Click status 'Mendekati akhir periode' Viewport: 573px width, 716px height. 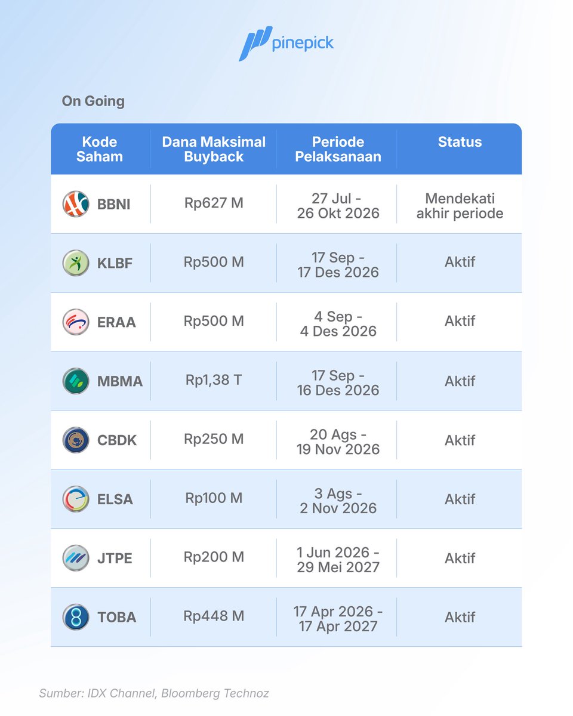click(x=460, y=206)
